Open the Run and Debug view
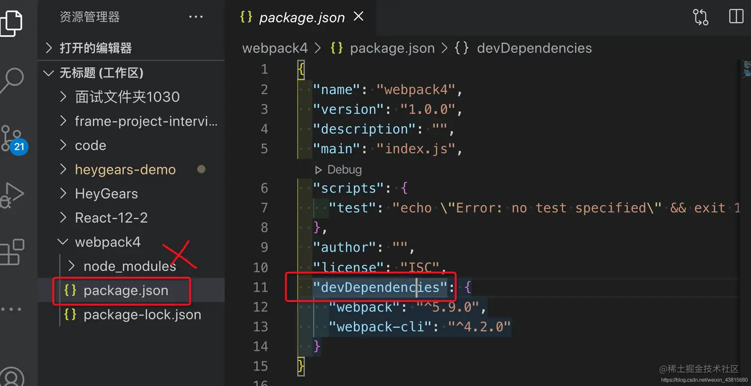The height and width of the screenshot is (386, 751). coord(11,195)
